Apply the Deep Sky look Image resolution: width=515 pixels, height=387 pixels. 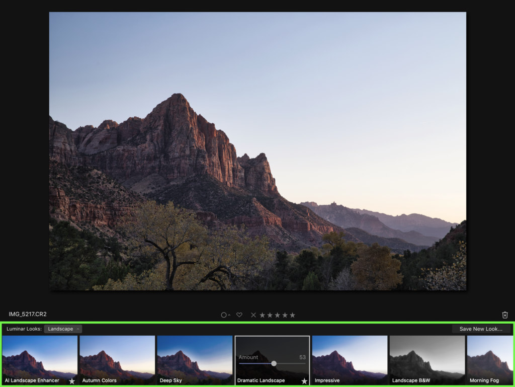[195, 360]
